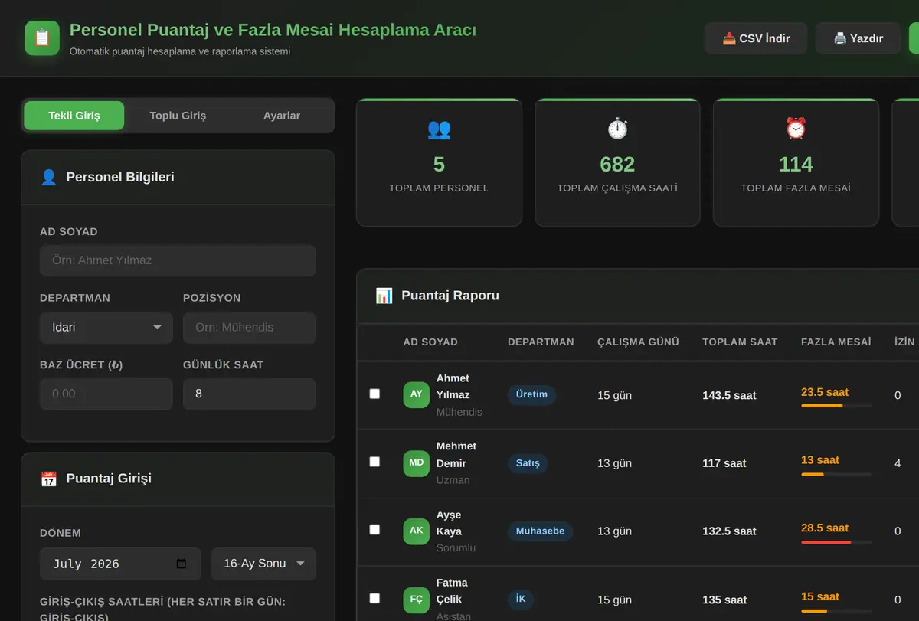Open the calendar picker icon in Dönem field
This screenshot has width=919, height=621.
[x=182, y=564]
